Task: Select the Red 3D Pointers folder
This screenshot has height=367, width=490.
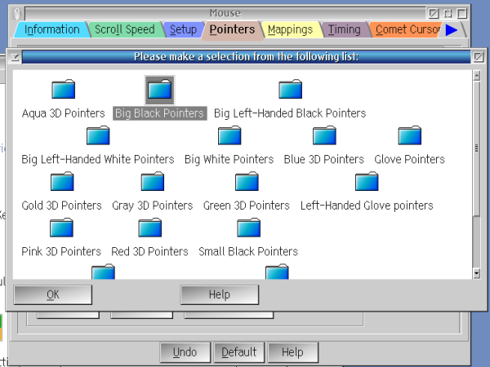Action: [150, 228]
